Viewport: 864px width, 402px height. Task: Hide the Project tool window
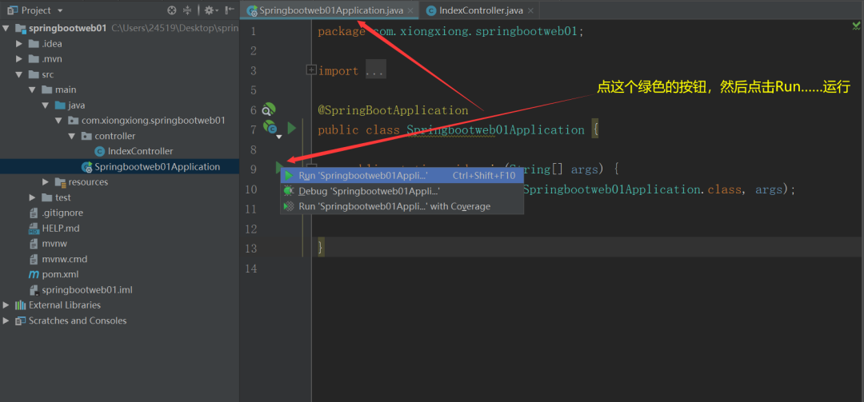point(230,10)
